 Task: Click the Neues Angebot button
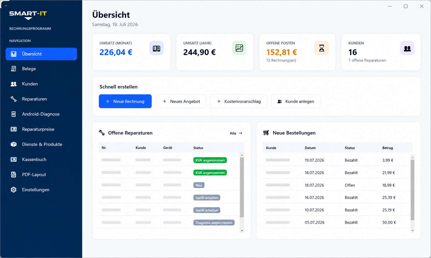pyautogui.click(x=181, y=101)
